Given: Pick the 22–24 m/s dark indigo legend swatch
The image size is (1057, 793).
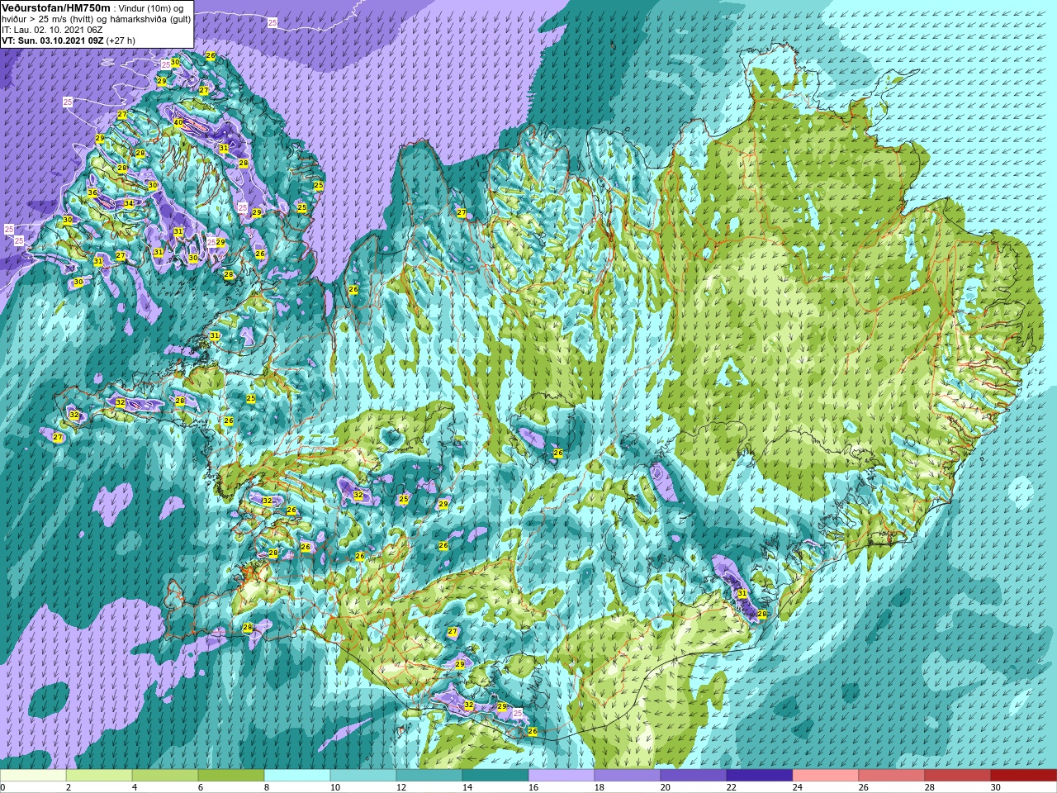Looking at the screenshot, I should point(760,776).
